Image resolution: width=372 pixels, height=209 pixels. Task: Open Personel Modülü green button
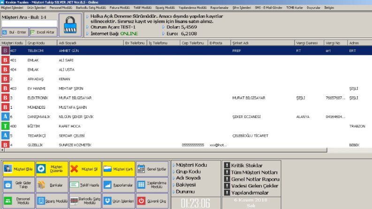[x=19, y=201]
